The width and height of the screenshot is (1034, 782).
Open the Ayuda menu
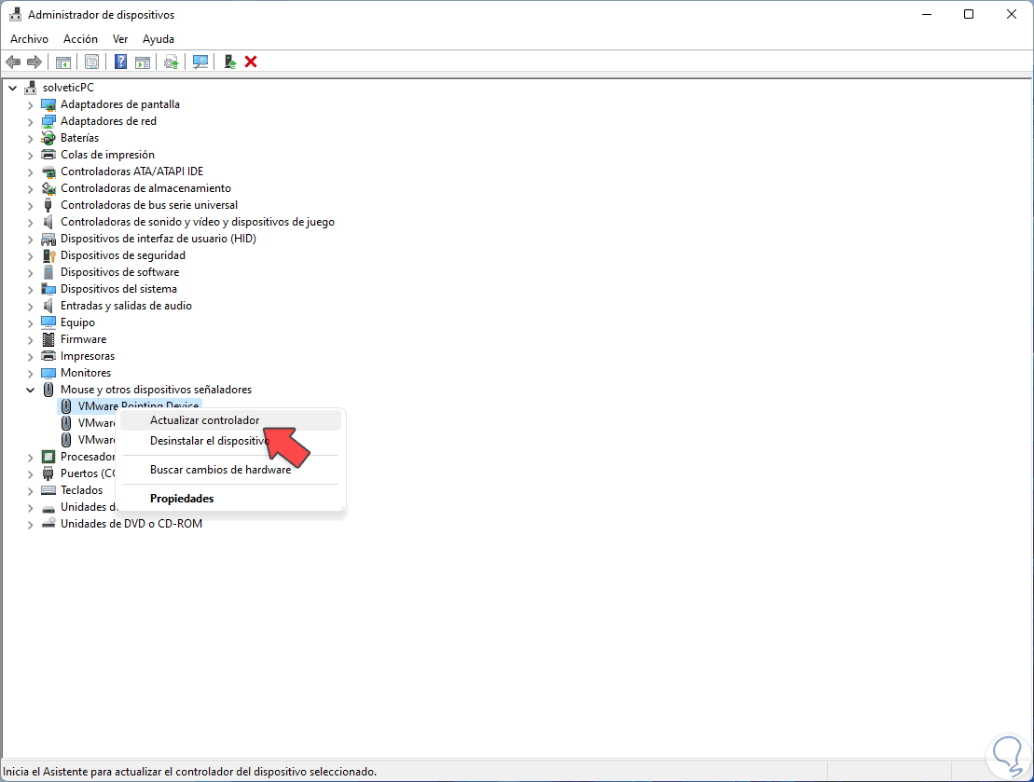point(159,39)
